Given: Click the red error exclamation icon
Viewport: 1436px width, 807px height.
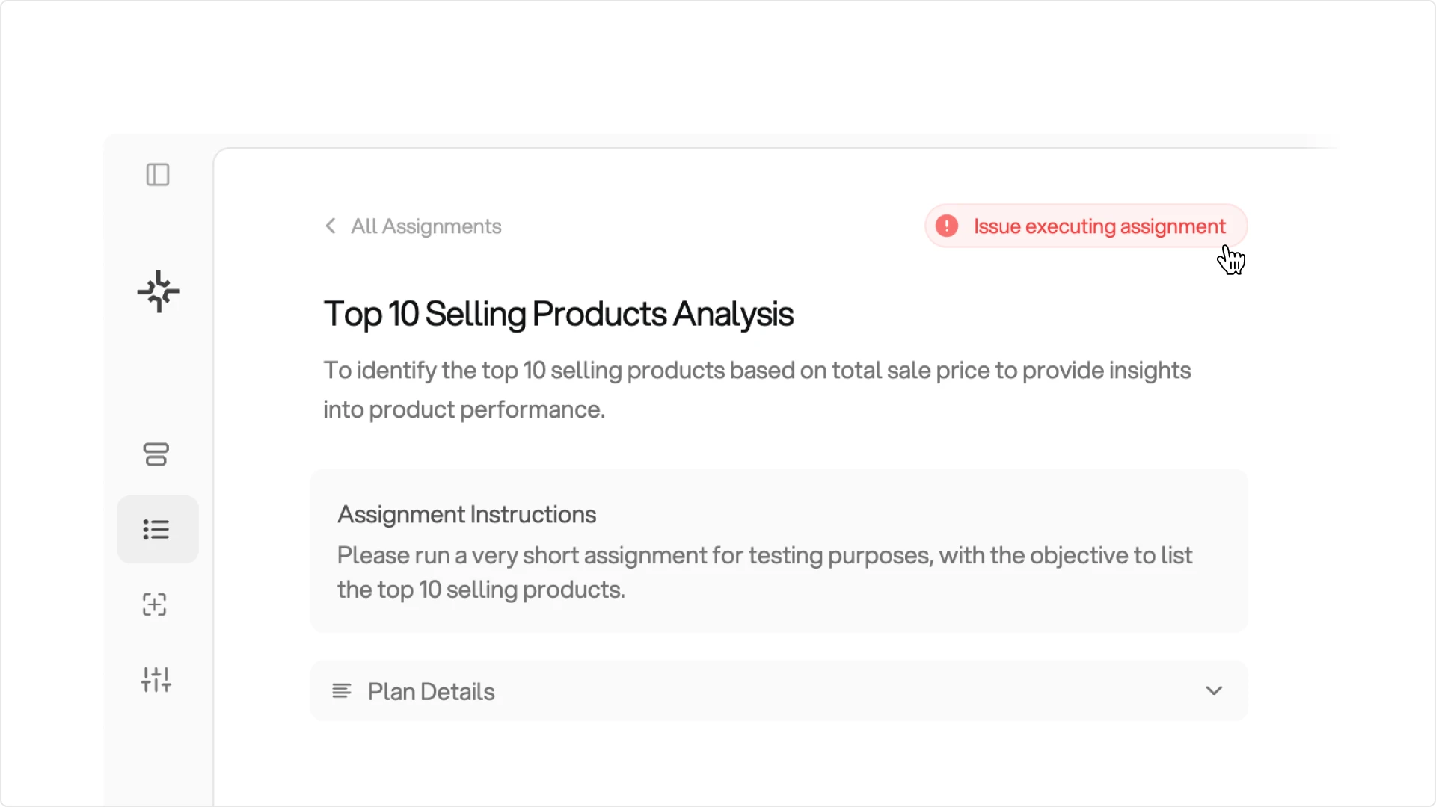Looking at the screenshot, I should 947,226.
